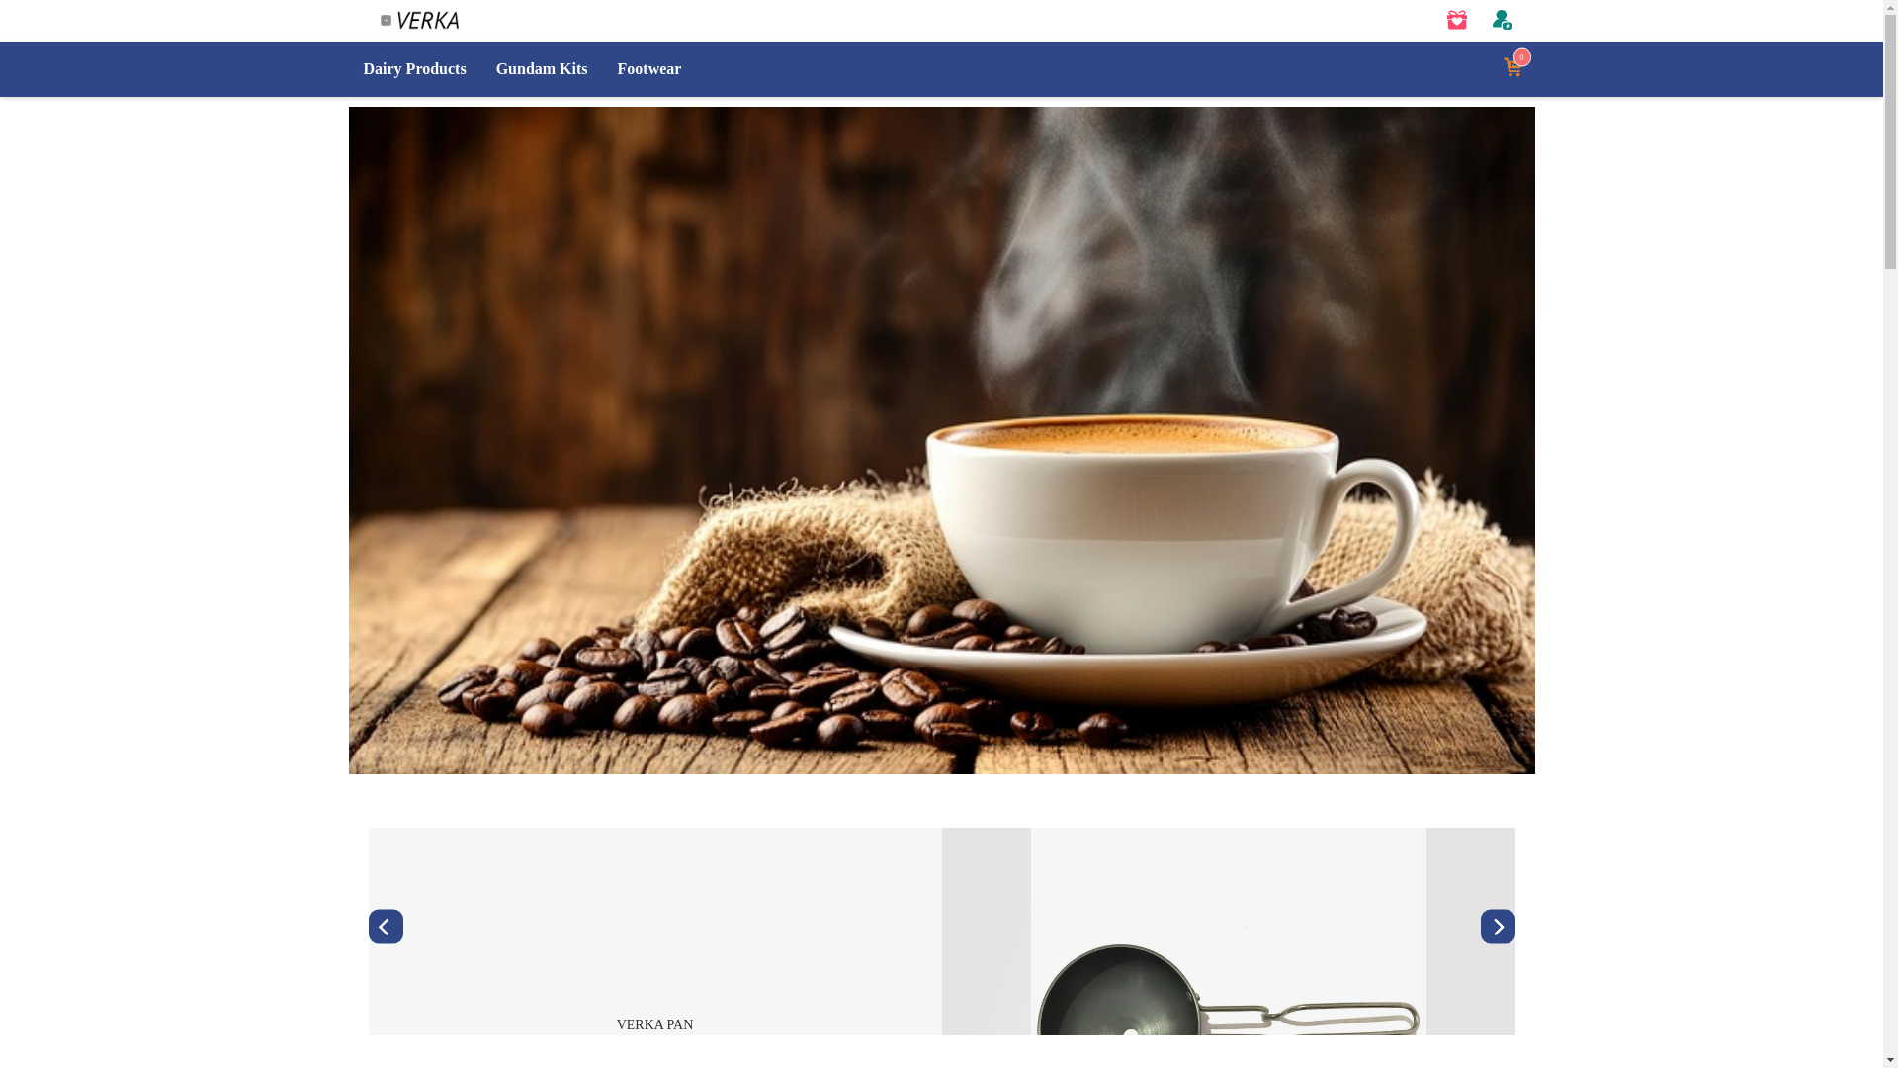Image resolution: width=1898 pixels, height=1068 pixels.
Task: Open the VERKA PAN product link
Action: pyautogui.click(x=654, y=1025)
